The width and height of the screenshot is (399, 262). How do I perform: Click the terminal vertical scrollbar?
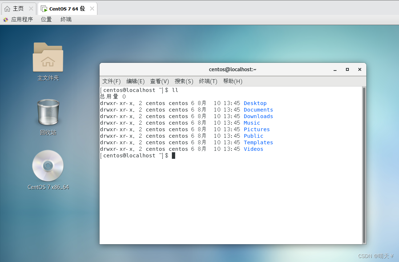tap(364, 165)
